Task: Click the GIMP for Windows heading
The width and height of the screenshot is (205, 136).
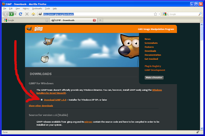Action: 41,83
